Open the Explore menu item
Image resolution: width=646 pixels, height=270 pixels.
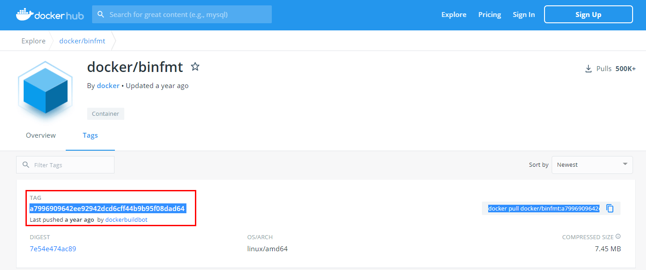point(453,14)
